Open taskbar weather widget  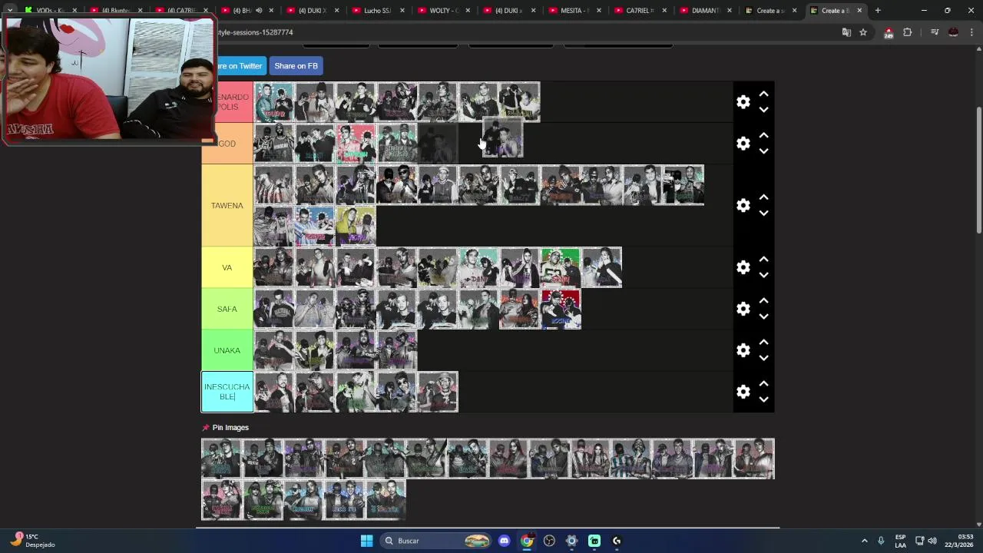pos(35,541)
